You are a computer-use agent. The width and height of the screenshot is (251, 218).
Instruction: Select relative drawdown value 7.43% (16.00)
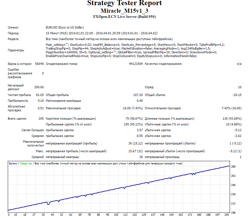(231, 108)
